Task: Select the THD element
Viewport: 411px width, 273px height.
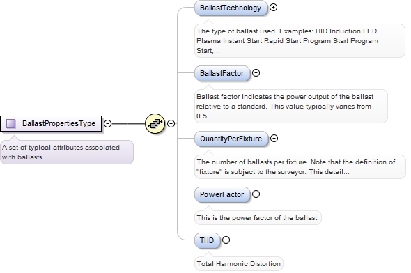Action: (x=207, y=240)
